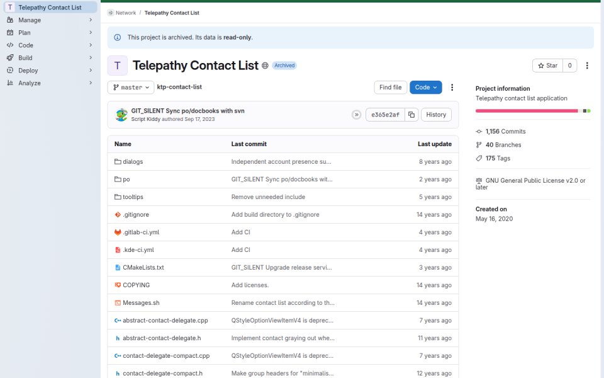Click the dark language bar segment

584,111
